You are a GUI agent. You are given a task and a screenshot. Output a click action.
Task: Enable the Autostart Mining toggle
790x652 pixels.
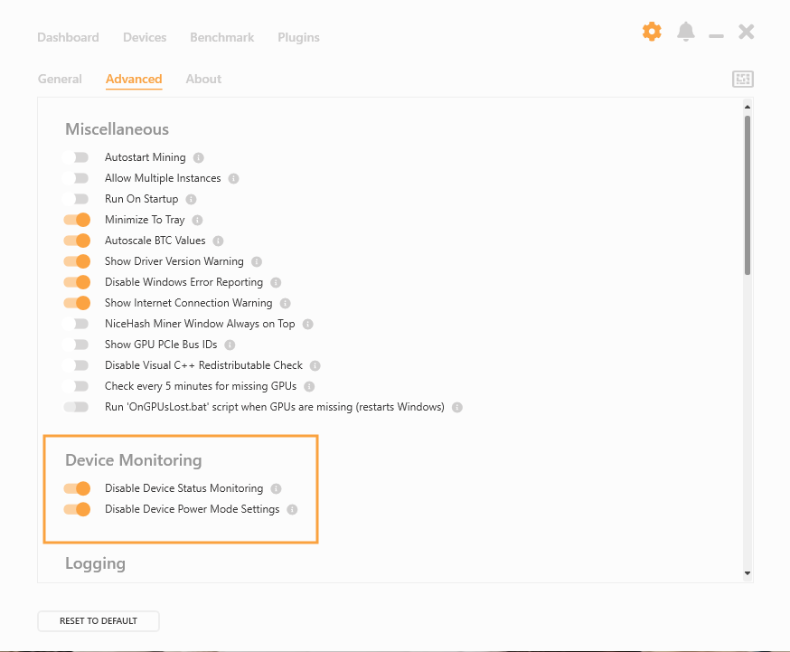click(x=77, y=157)
